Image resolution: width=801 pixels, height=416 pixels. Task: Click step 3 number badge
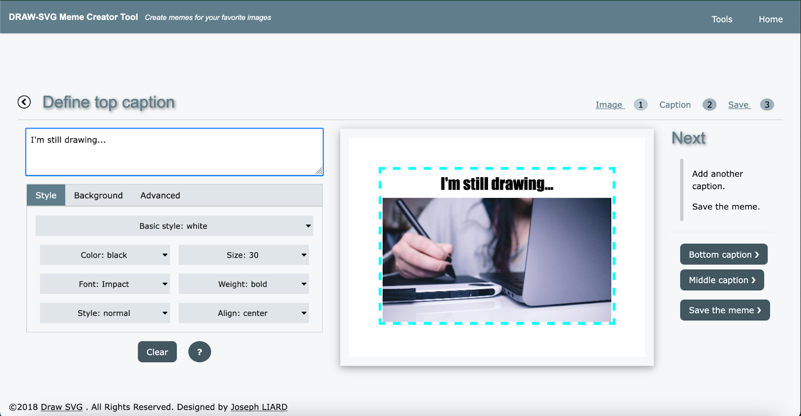[x=766, y=105]
